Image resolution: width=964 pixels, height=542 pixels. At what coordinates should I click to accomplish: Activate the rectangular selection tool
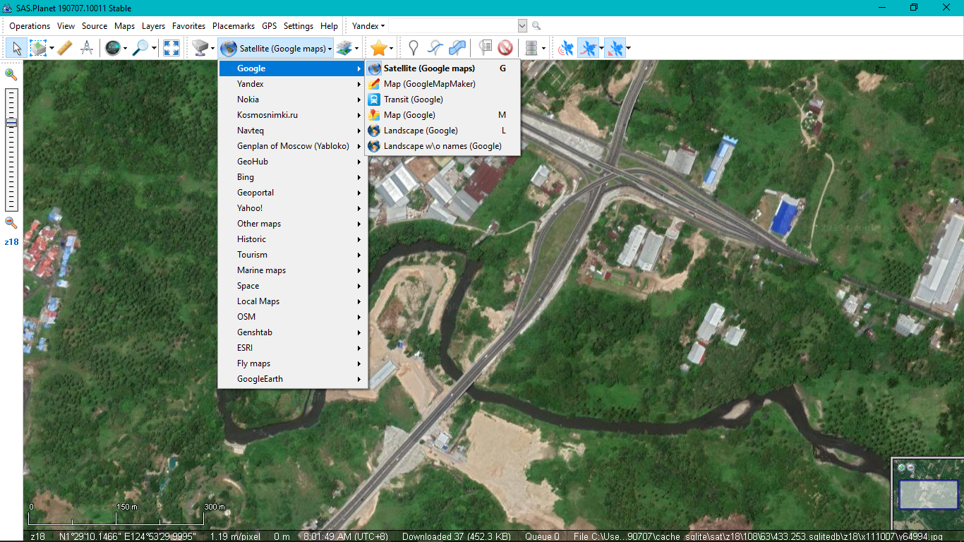click(37, 47)
